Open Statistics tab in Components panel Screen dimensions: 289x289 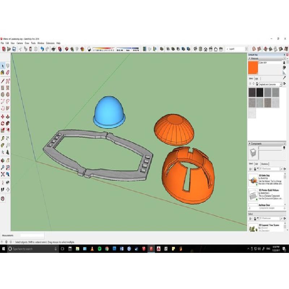[x=265, y=164]
